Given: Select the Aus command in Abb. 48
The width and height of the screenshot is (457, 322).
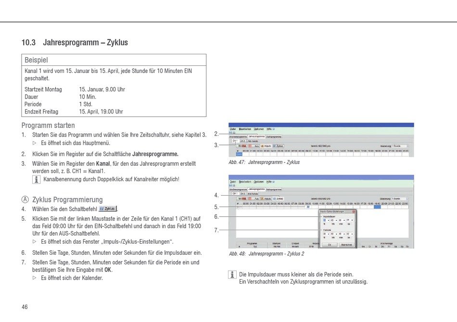Looking at the screenshot, I should [x=254, y=198].
